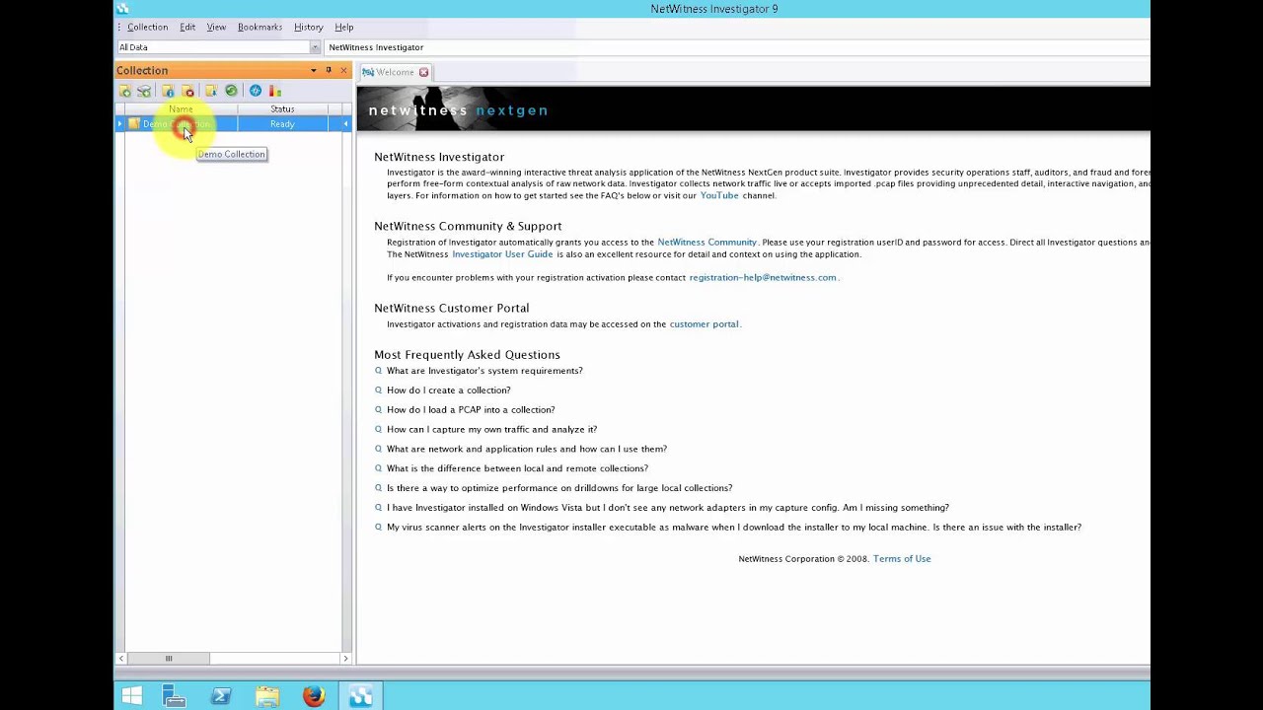Open FAQ on optimizing drilldown performance
Viewport: 1263px width, 710px height.
[559, 488]
